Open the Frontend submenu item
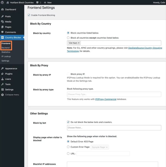 [x=6, y=43]
